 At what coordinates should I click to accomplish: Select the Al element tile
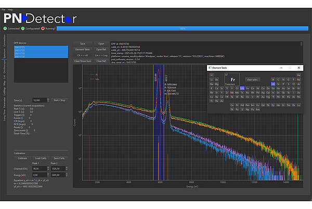(x=273, y=83)
